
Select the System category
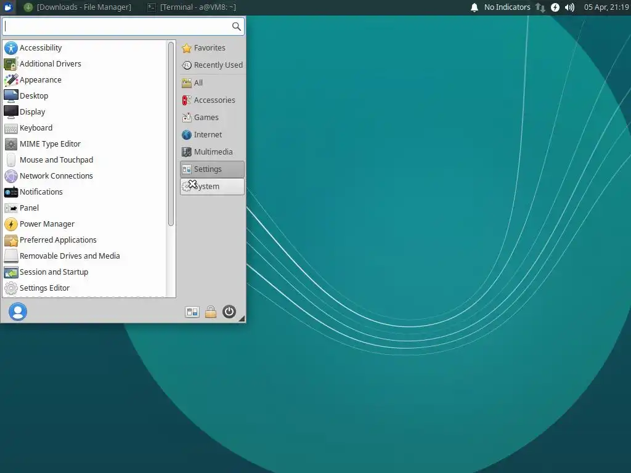point(212,187)
